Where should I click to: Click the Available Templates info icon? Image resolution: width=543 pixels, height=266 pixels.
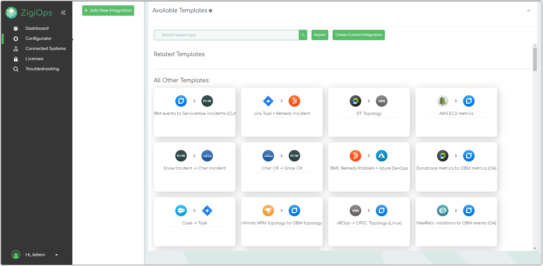pyautogui.click(x=210, y=11)
